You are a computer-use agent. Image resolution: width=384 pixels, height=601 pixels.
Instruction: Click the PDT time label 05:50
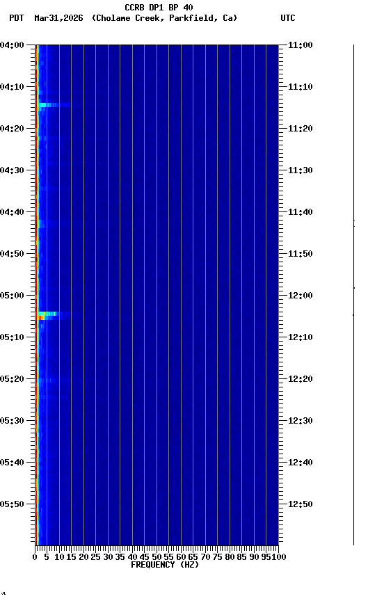[12, 505]
